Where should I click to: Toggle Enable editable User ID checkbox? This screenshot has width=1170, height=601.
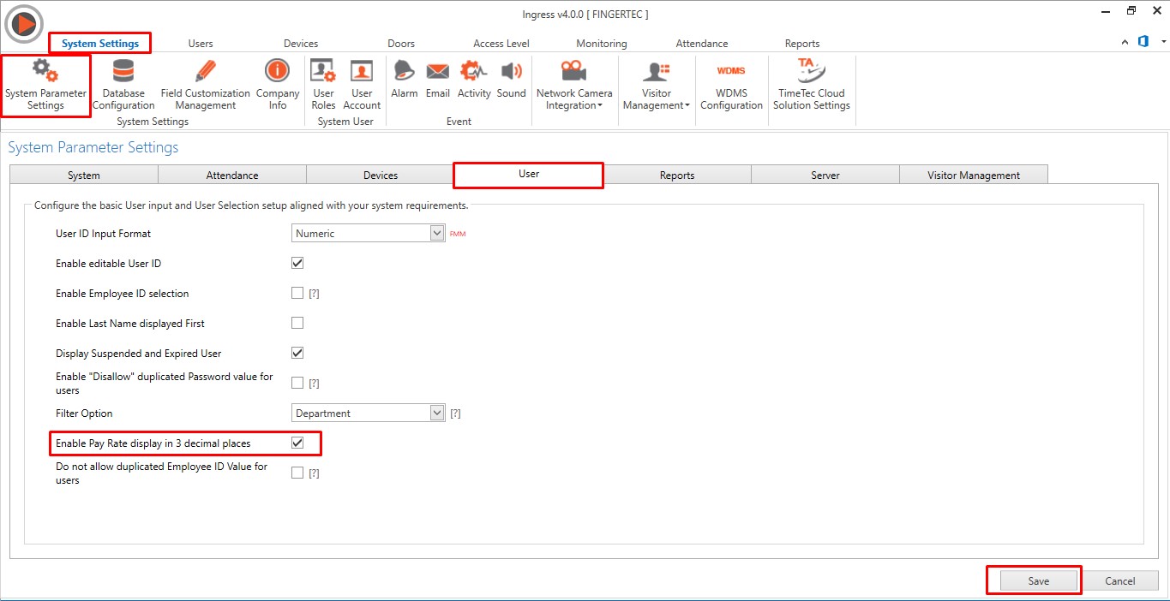tap(297, 263)
